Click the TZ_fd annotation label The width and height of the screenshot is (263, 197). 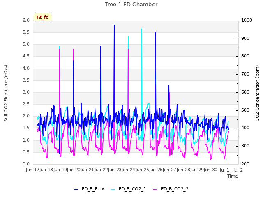(42, 17)
